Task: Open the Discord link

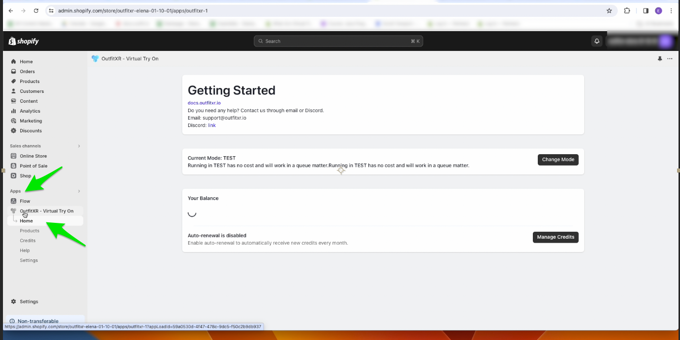Action: [212, 126]
